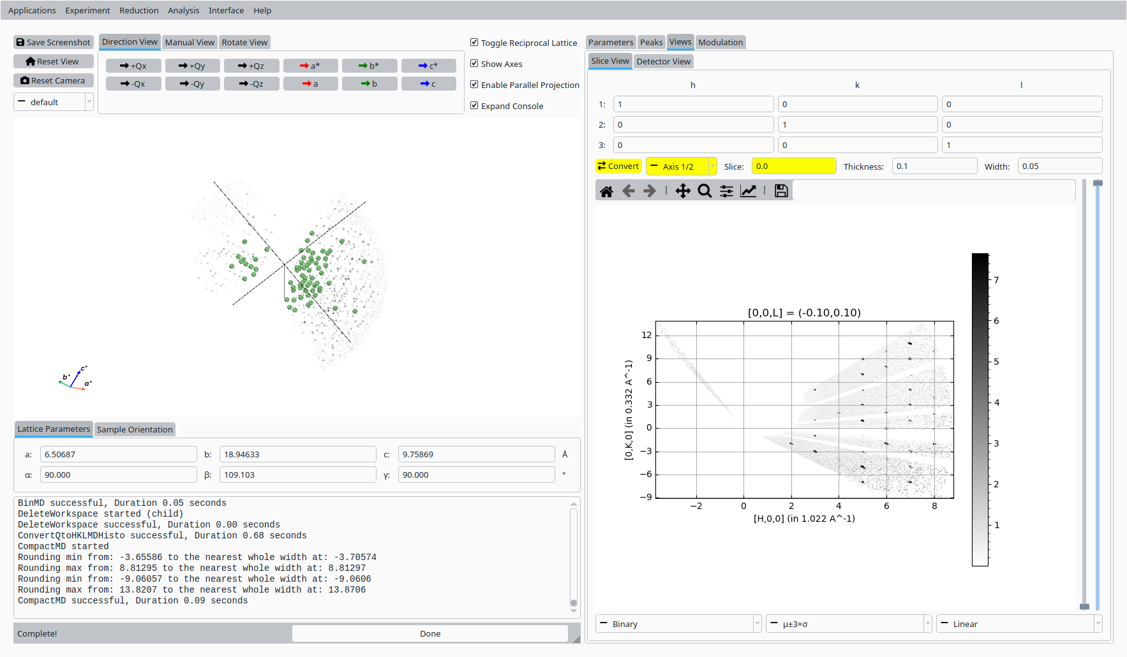Click the blue vertical slider handle

point(1098,184)
